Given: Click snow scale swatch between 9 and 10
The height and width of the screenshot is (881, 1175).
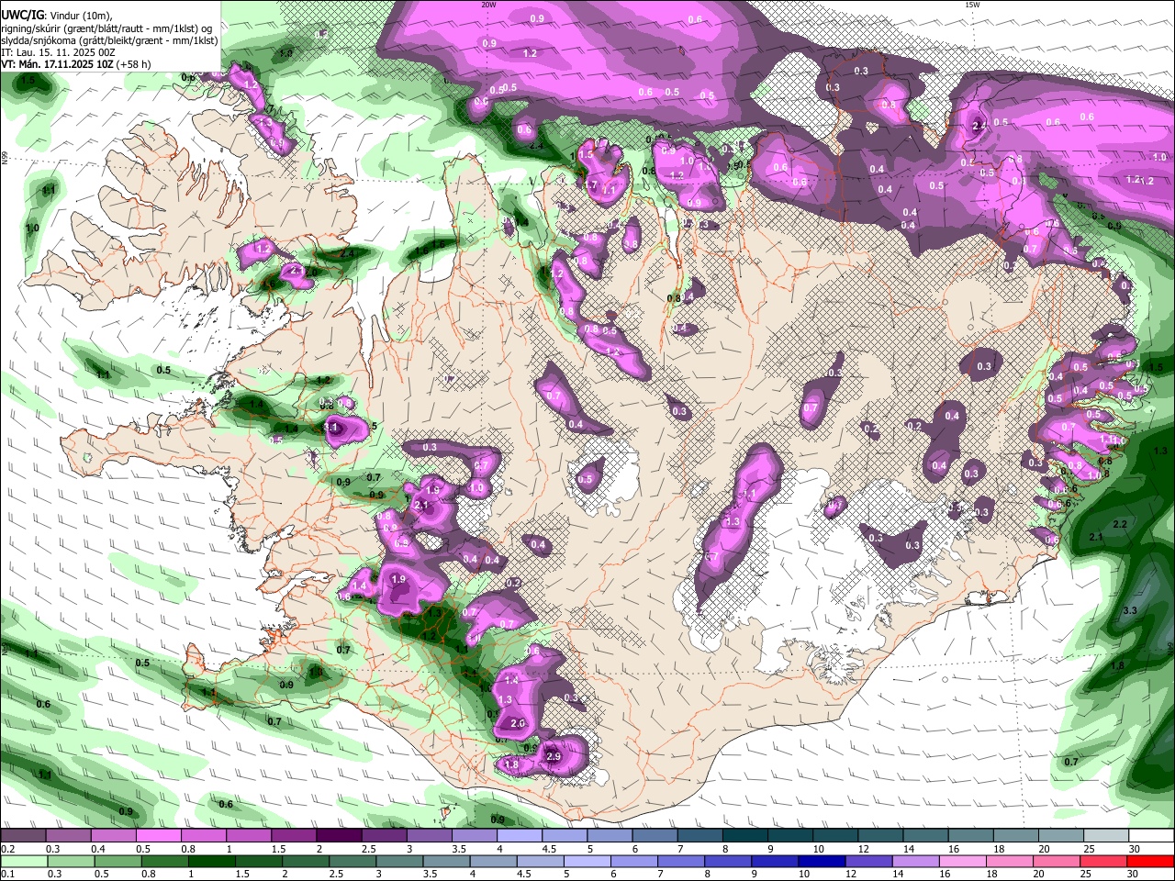Looking at the screenshot, I should click(790, 836).
